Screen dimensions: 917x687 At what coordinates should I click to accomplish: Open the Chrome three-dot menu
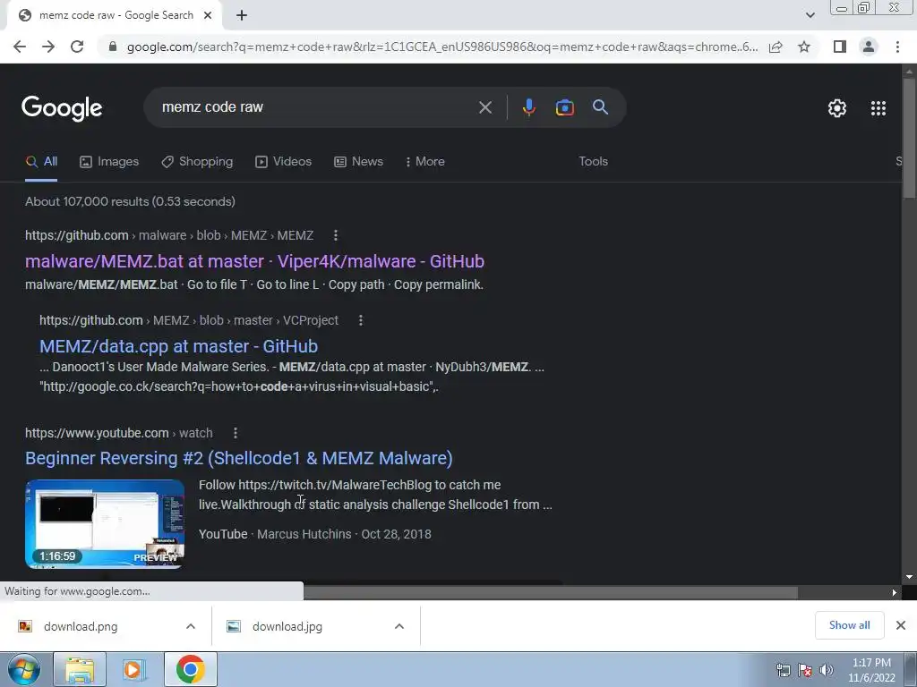click(x=897, y=47)
